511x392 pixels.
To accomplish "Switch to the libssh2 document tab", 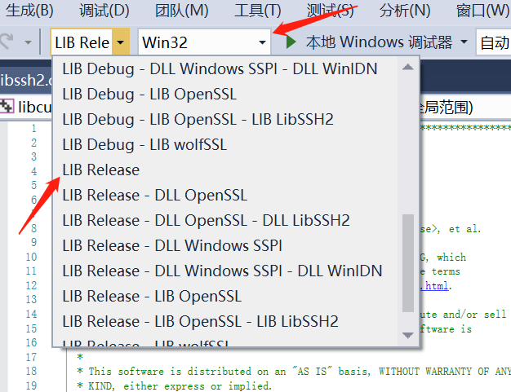I will click(x=25, y=80).
